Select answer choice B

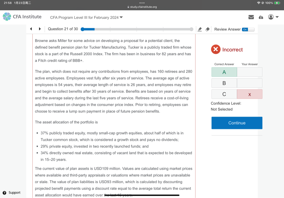(x=224, y=83)
